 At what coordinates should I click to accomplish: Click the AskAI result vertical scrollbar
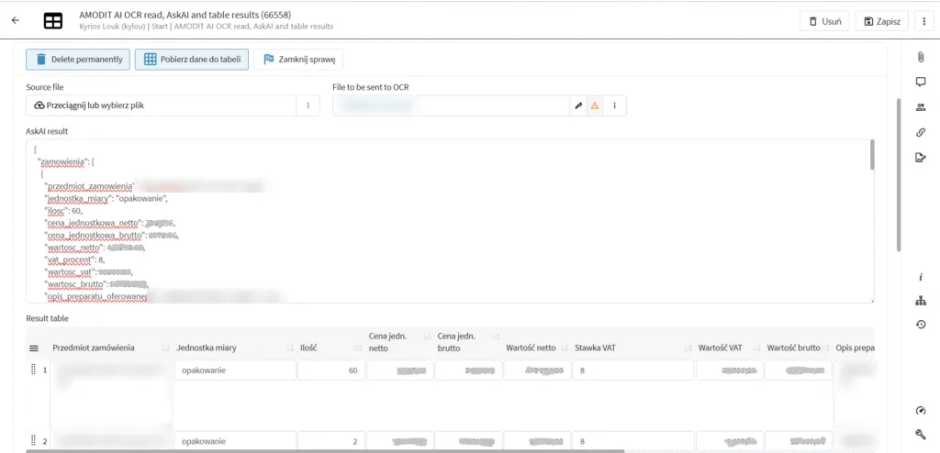(x=871, y=155)
